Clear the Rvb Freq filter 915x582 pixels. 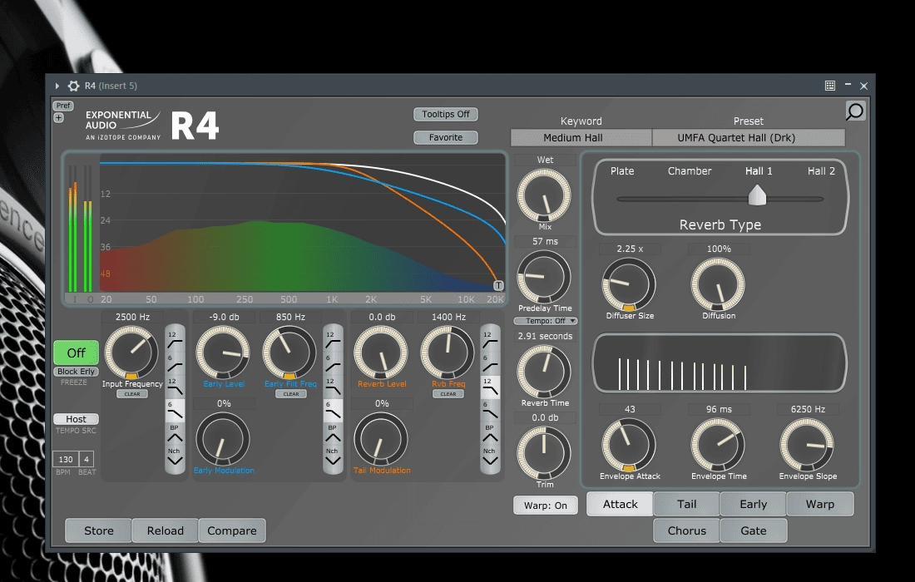pyautogui.click(x=448, y=393)
